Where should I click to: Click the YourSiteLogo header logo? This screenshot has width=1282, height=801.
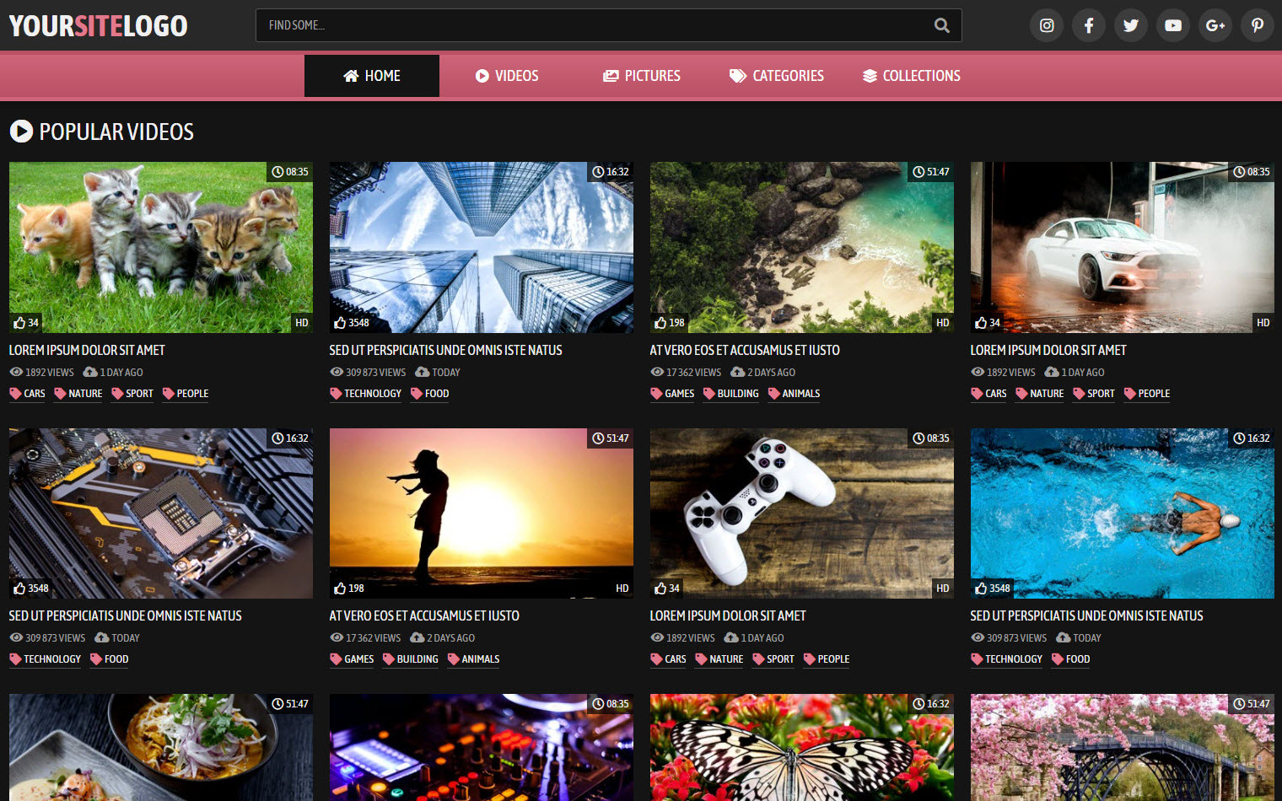pos(98,26)
